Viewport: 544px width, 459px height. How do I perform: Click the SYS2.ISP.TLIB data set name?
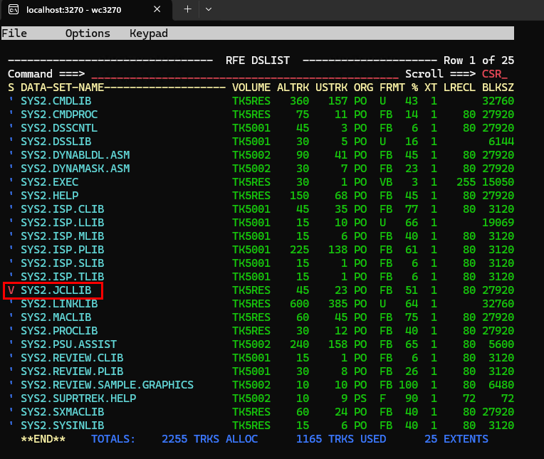[x=63, y=277]
